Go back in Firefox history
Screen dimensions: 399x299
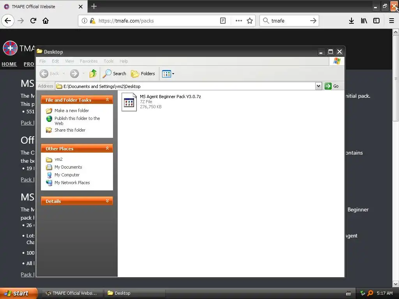[8, 21]
